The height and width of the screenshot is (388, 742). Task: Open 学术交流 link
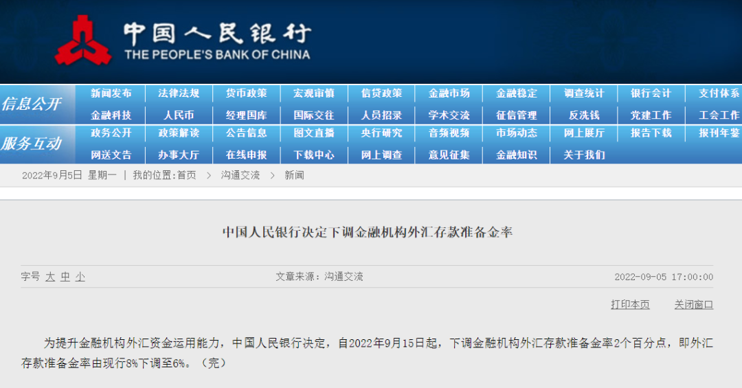pos(449,115)
